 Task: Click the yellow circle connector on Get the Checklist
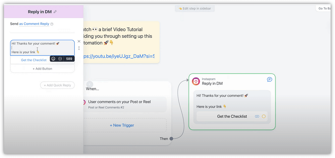click(x=264, y=116)
